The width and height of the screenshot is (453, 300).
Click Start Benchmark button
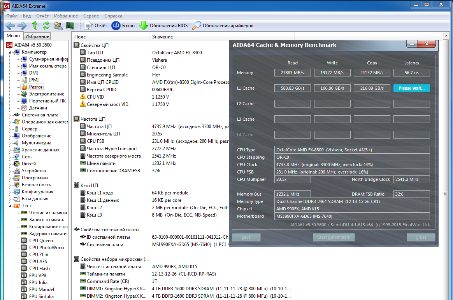point(334,237)
